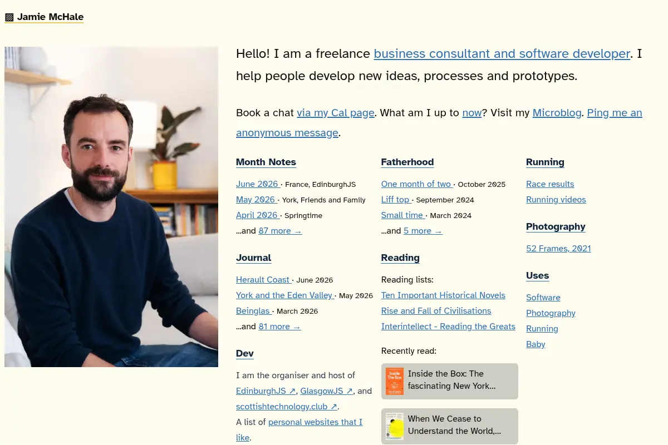Expand 87 more Month Notes
Screen dimensions: 668x445
(x=280, y=231)
